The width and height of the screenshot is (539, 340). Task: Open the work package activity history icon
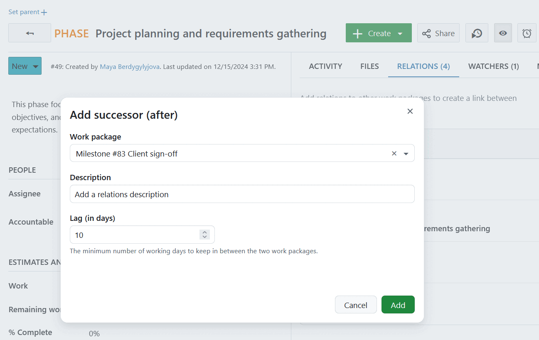[x=476, y=33]
